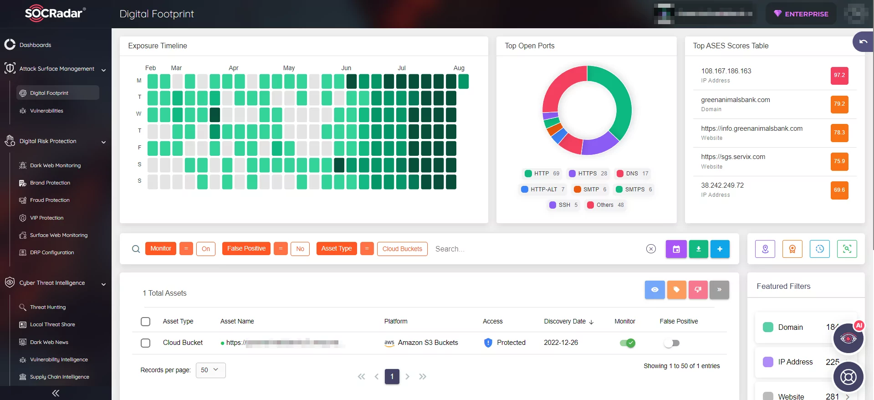Click the pink thumbs-down false positive button
This screenshot has width=874, height=400.
[x=698, y=290]
